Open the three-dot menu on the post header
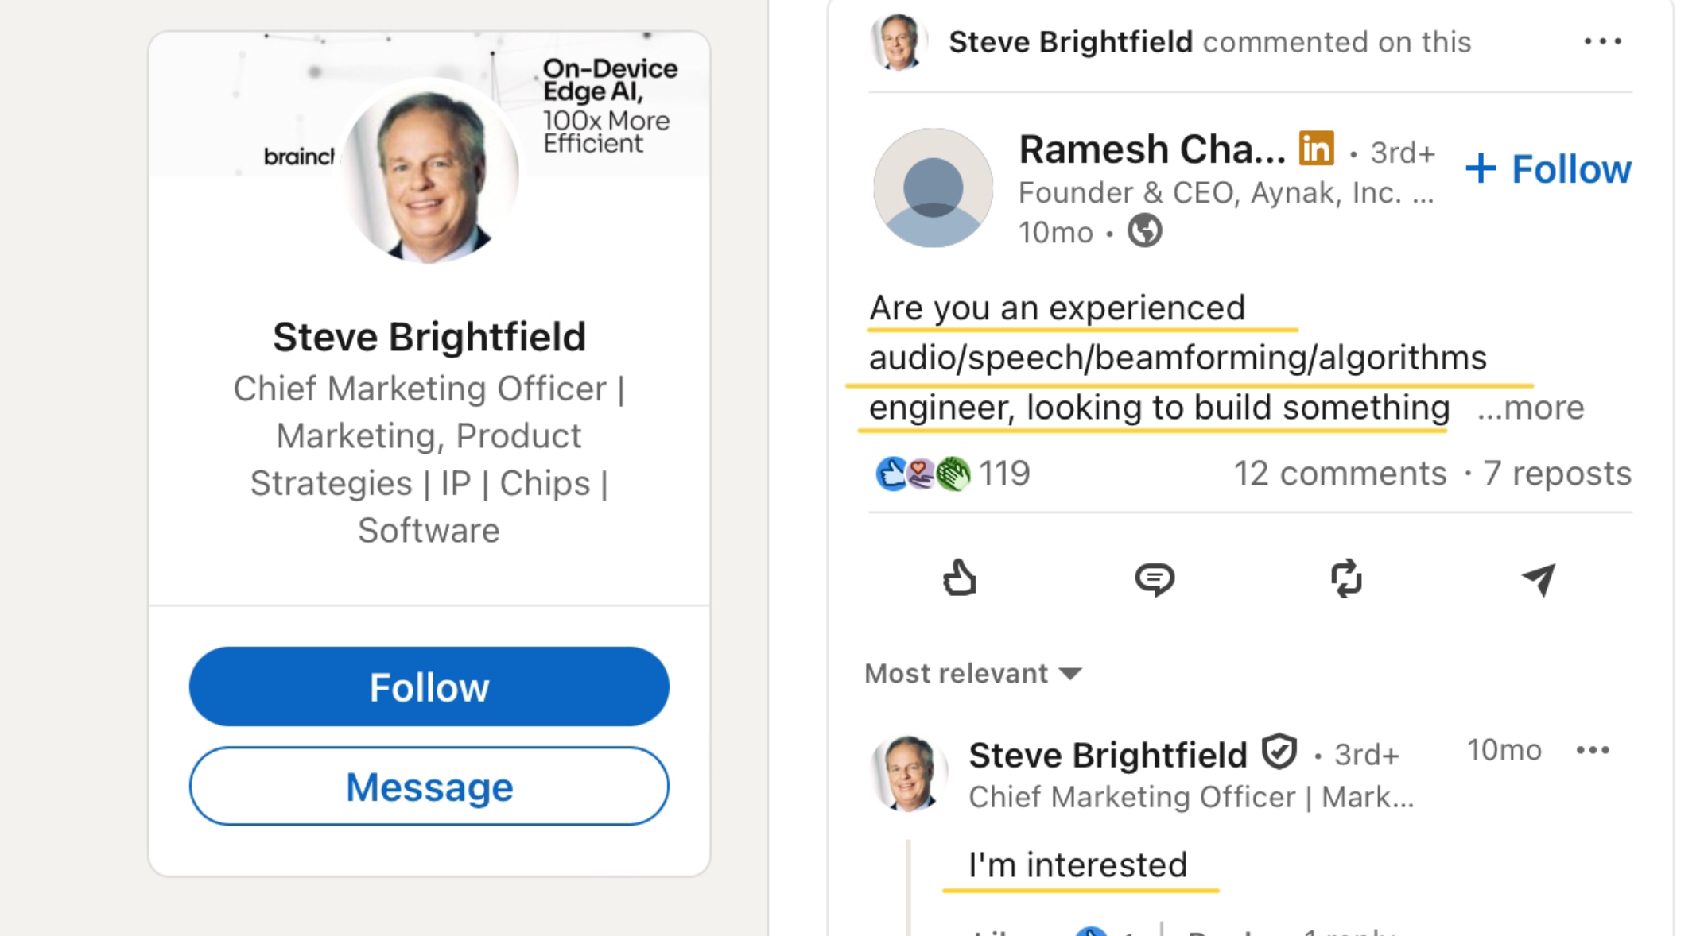 [x=1602, y=41]
